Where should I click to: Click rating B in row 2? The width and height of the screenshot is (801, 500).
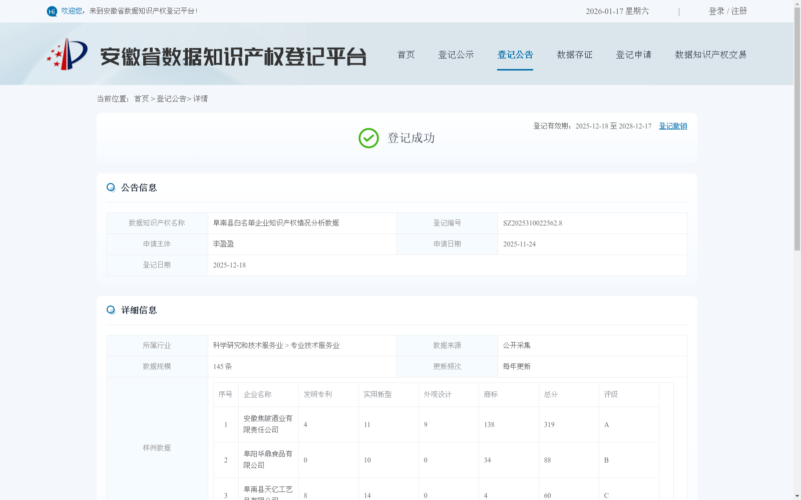(606, 460)
